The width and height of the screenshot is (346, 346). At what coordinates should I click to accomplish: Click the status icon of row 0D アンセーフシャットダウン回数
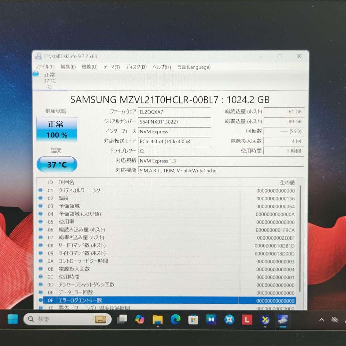point(40,284)
